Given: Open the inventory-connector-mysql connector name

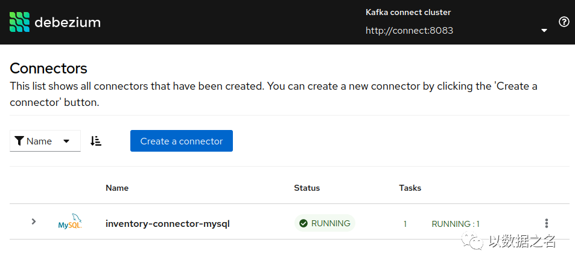Looking at the screenshot, I should click(168, 224).
